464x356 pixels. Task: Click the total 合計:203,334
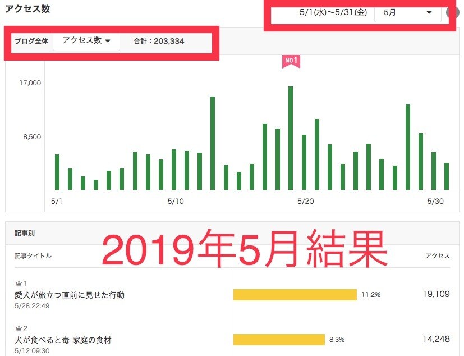(x=159, y=41)
